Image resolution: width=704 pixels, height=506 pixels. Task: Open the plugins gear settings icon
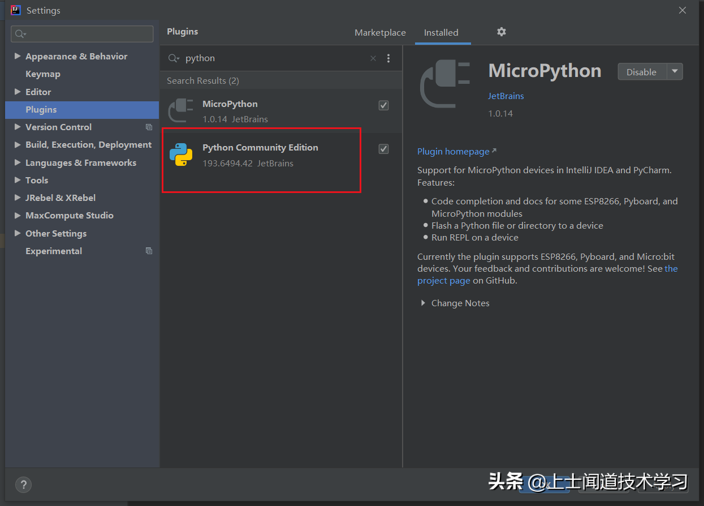[501, 32]
